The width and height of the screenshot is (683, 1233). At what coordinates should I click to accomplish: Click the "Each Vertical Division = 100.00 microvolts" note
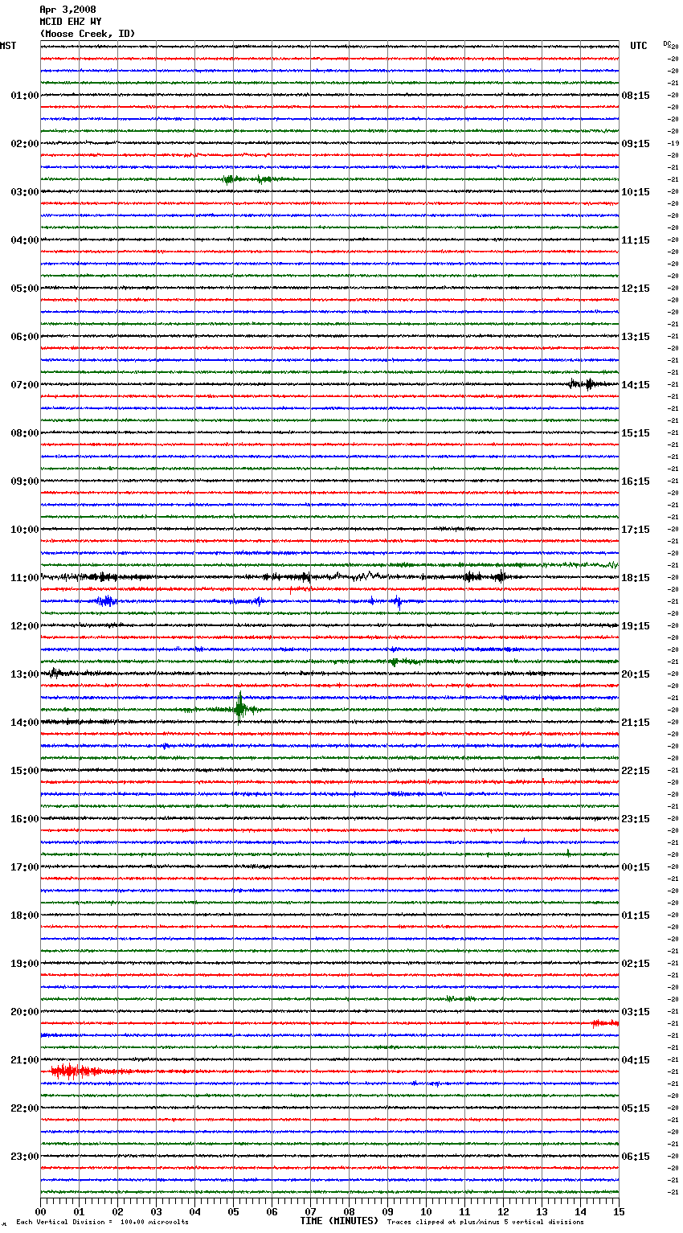[103, 1223]
